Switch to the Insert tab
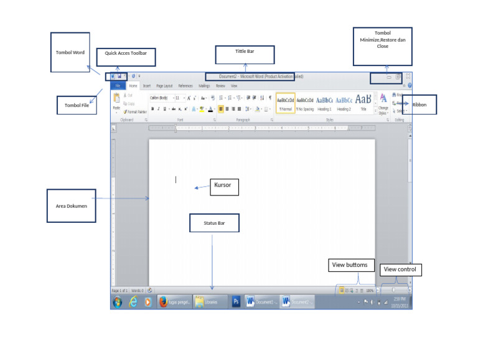Screen dimensions: 478x338 [x=147, y=86]
